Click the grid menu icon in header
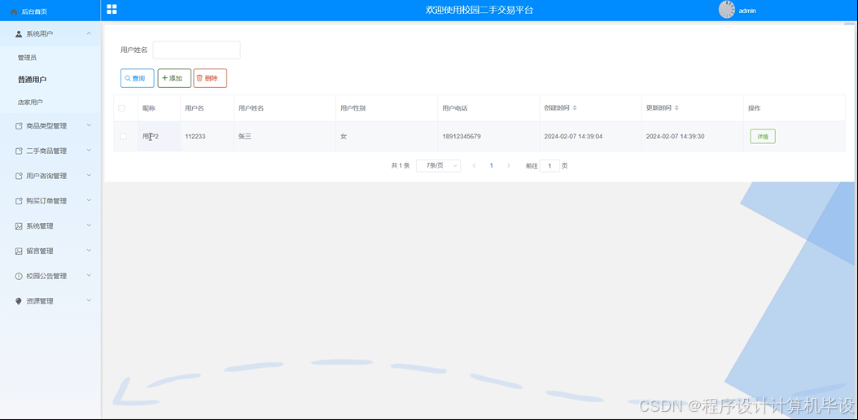 112,9
